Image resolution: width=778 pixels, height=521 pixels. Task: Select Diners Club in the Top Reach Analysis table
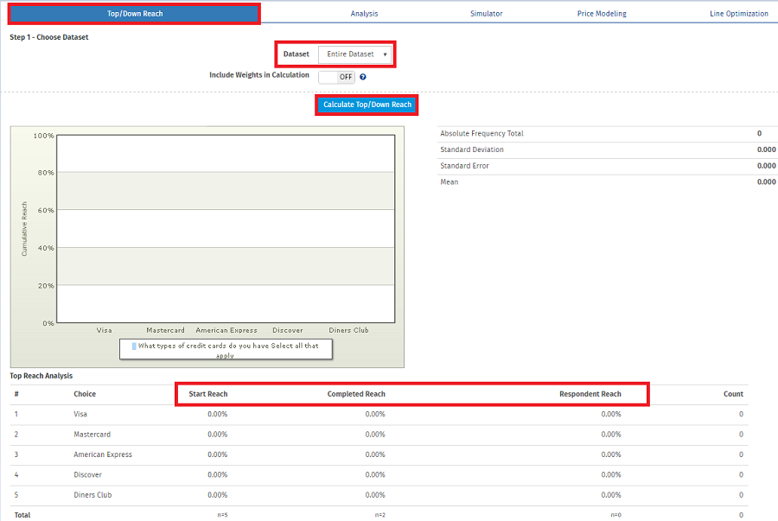(92, 495)
